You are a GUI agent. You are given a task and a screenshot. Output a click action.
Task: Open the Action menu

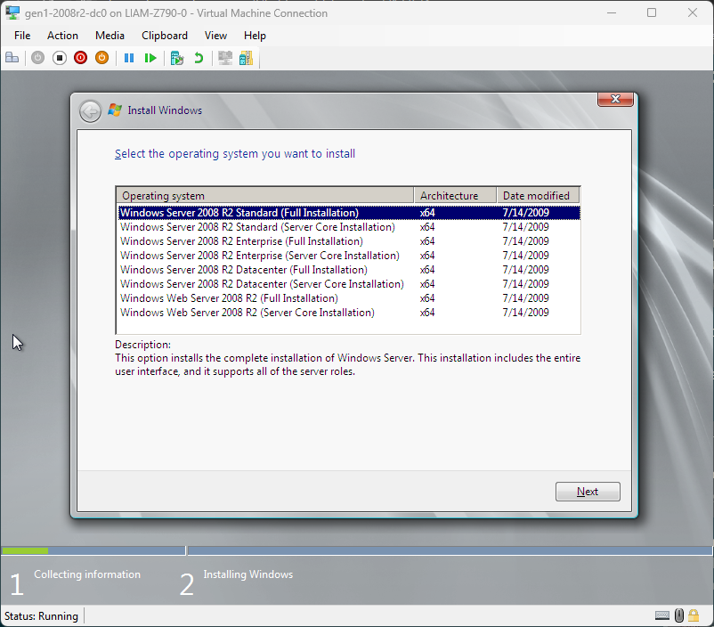[62, 36]
